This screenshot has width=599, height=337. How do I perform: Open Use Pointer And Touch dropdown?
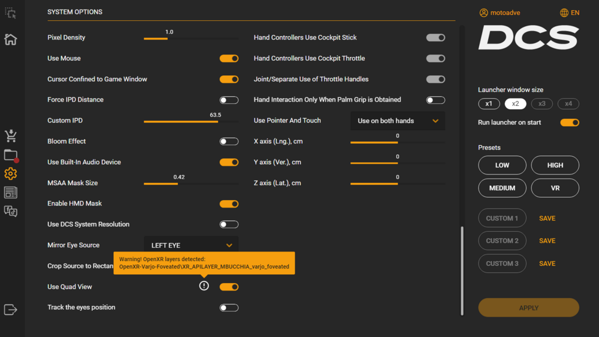click(x=398, y=121)
